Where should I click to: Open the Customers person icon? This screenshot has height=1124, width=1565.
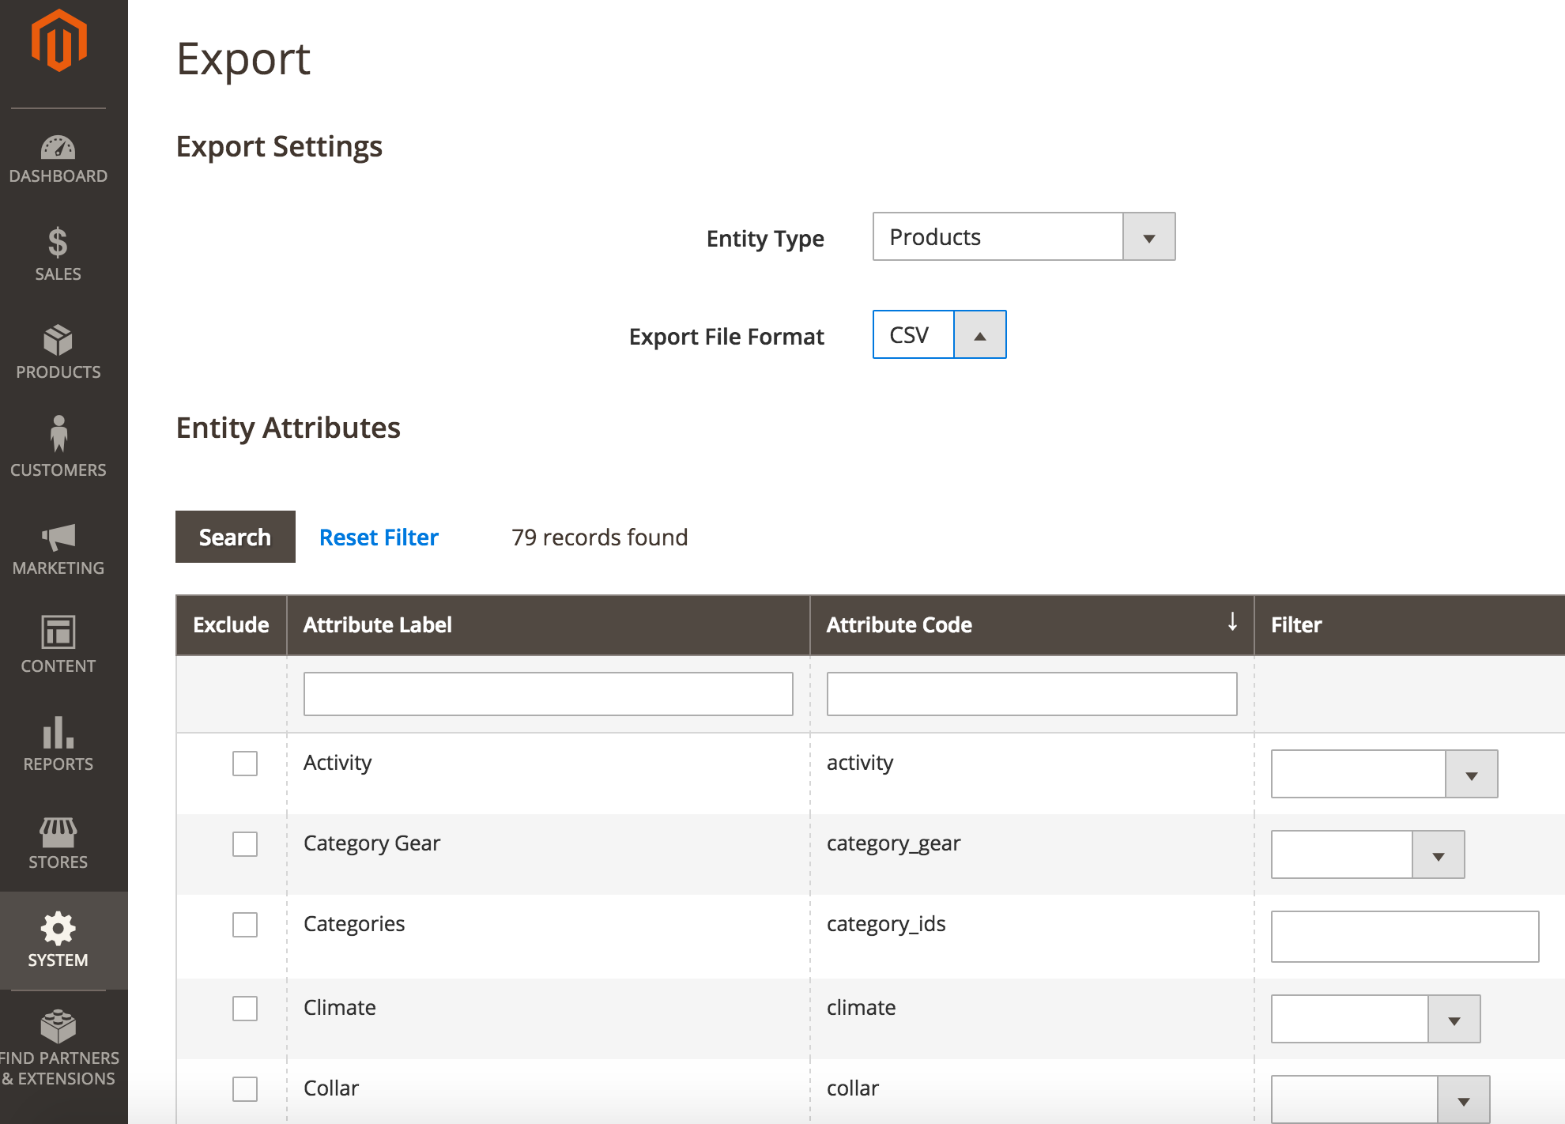58,434
